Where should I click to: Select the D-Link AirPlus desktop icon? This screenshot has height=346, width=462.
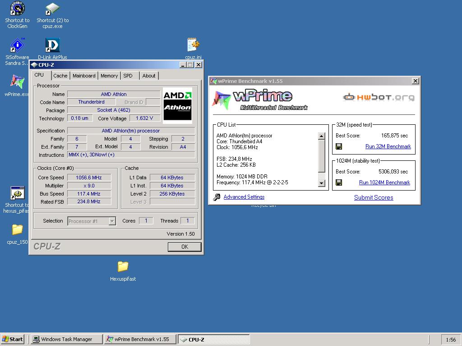point(52,46)
